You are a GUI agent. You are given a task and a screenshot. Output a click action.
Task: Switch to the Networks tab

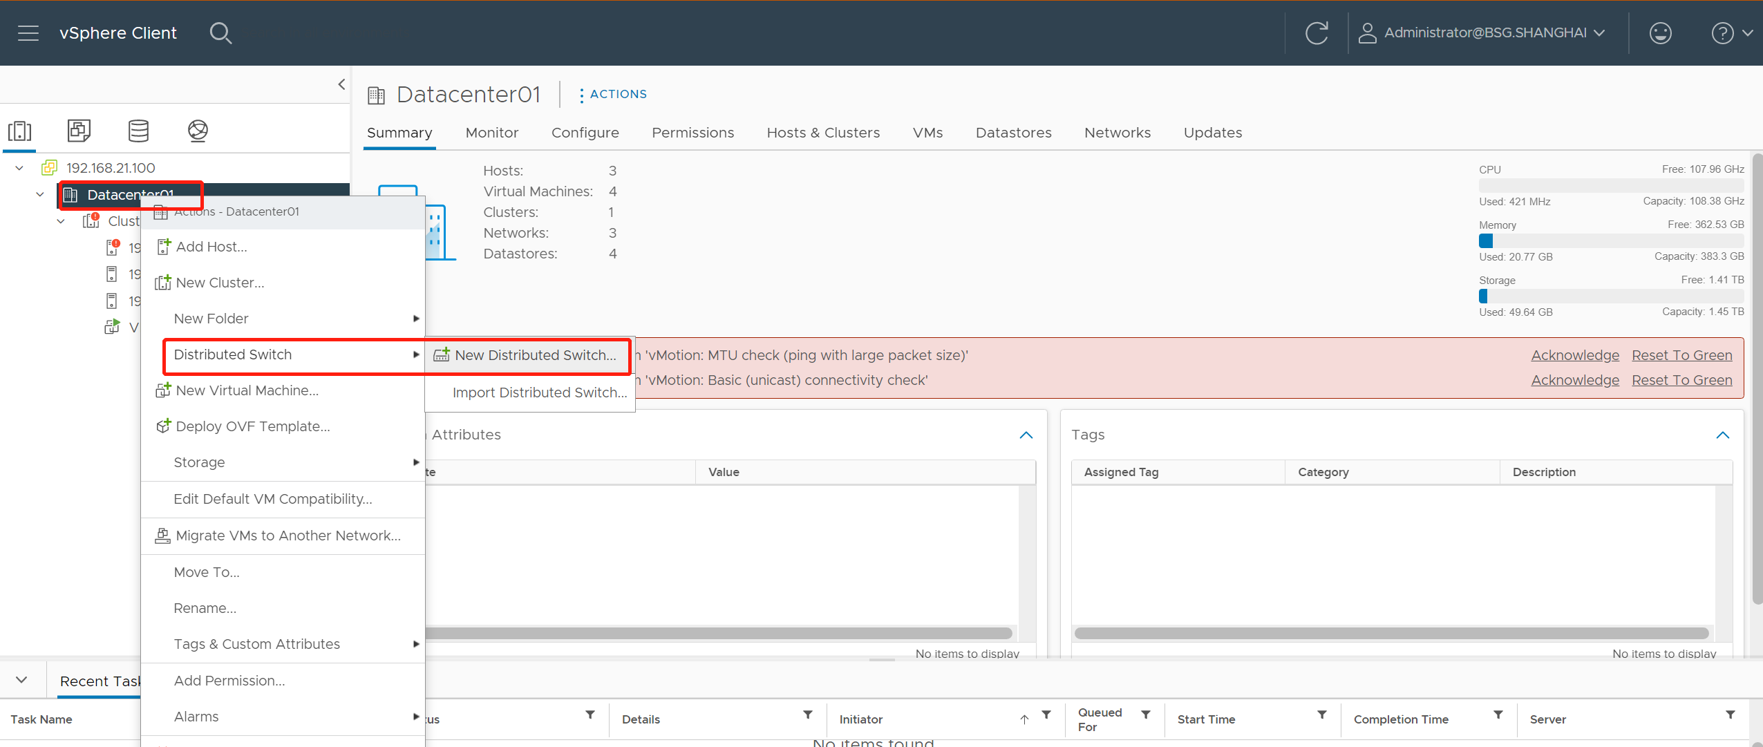pos(1117,133)
